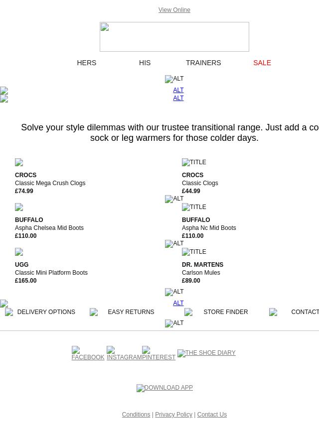Open the TRAINERS navigation item
This screenshot has width=319, height=425.
[203, 63]
